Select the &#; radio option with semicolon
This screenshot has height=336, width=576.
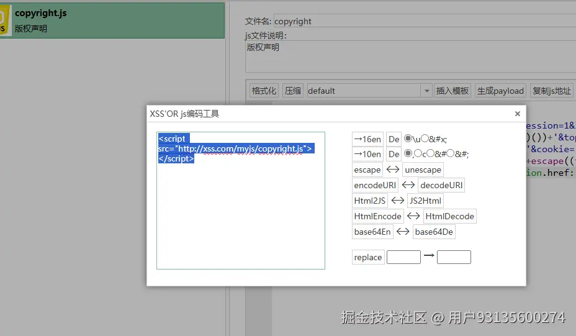point(451,153)
